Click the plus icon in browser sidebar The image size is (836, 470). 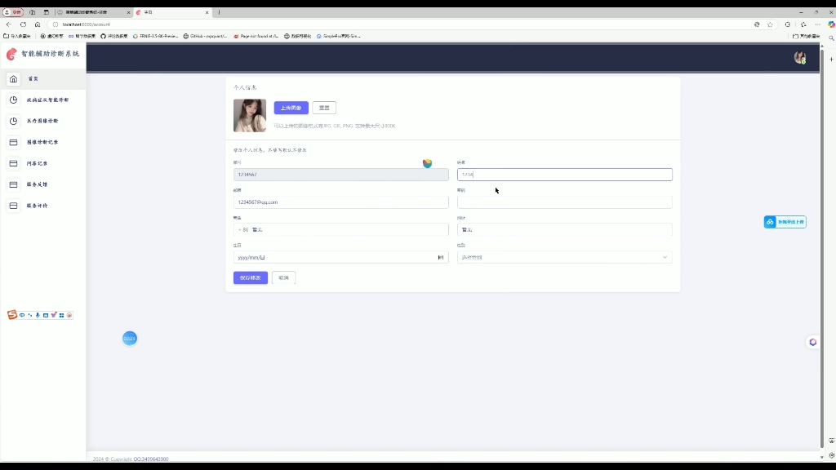pyautogui.click(x=831, y=59)
